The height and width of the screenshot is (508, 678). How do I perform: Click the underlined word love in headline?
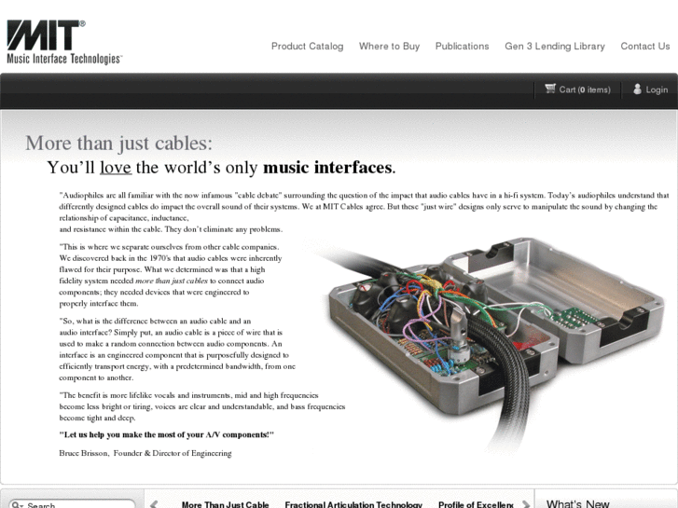point(116,168)
